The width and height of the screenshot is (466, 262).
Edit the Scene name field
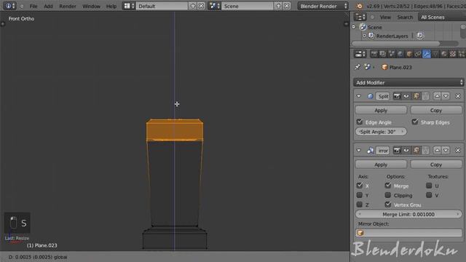tap(248, 6)
